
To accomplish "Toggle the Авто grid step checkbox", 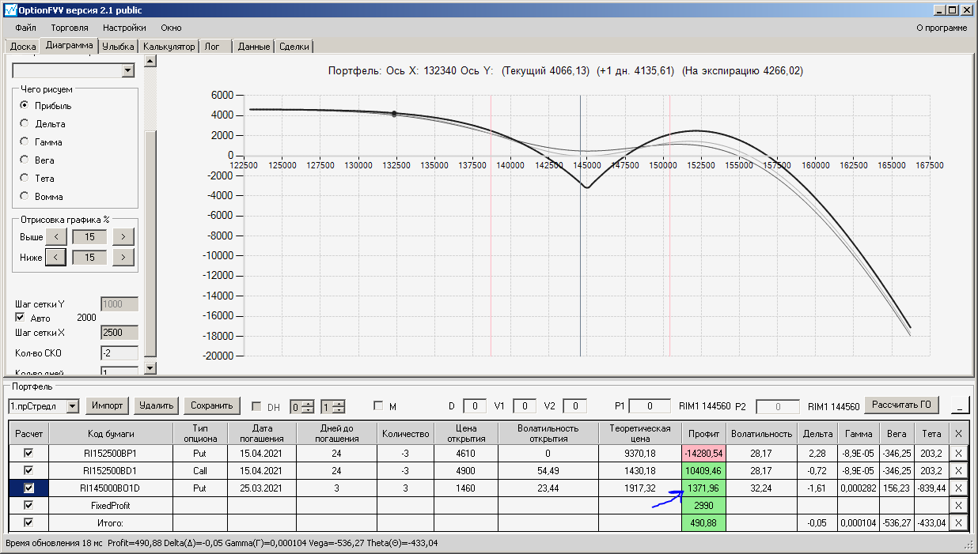I will [21, 317].
